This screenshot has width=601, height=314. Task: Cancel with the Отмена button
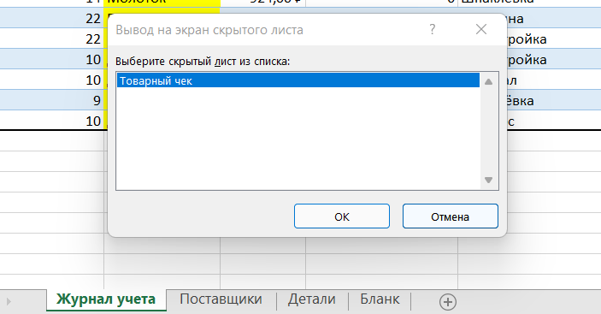[x=450, y=216]
